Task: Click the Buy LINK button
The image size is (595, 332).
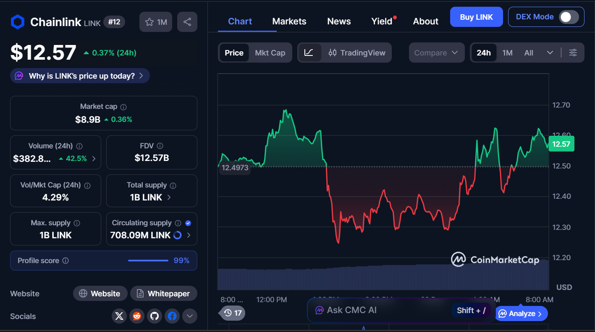Action: click(476, 17)
